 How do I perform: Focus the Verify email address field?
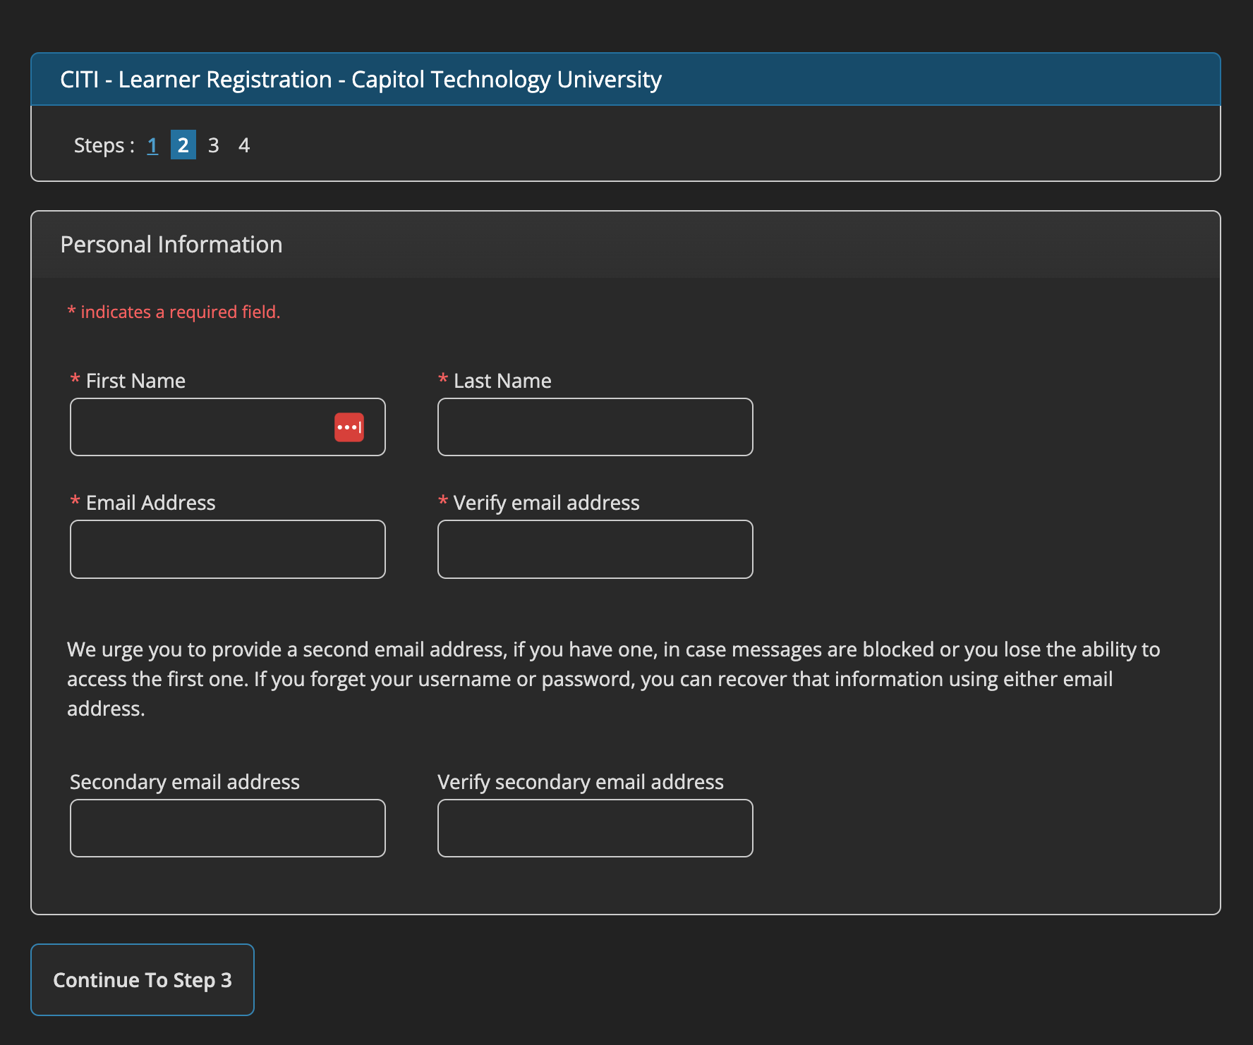pos(595,549)
